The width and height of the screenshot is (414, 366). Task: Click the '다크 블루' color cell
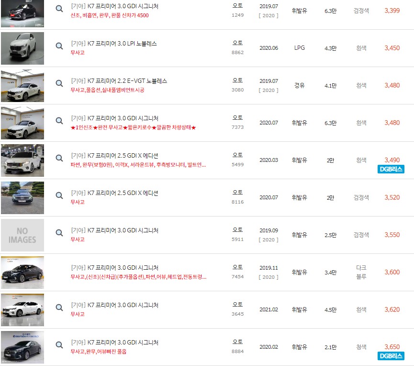pos(361,272)
